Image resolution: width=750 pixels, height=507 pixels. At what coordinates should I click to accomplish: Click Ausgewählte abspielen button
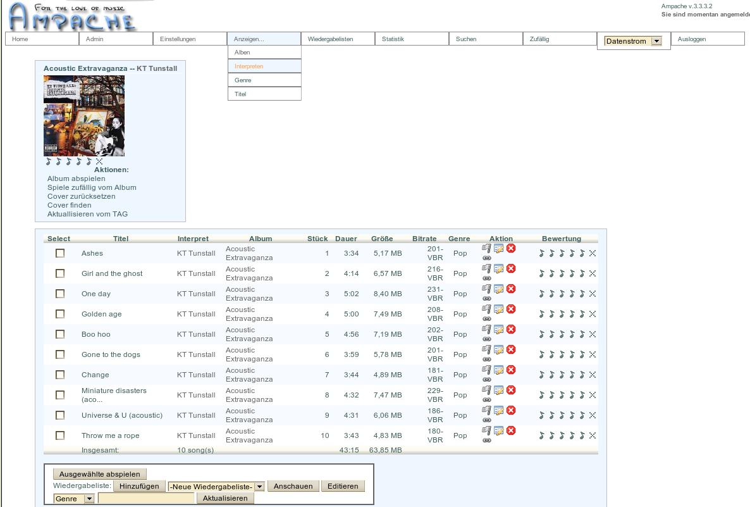pyautogui.click(x=99, y=474)
